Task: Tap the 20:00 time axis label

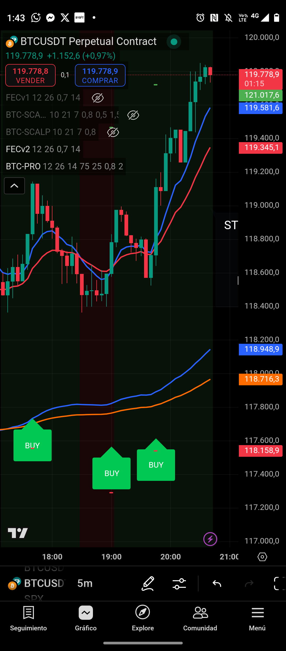Action: pos(171,557)
